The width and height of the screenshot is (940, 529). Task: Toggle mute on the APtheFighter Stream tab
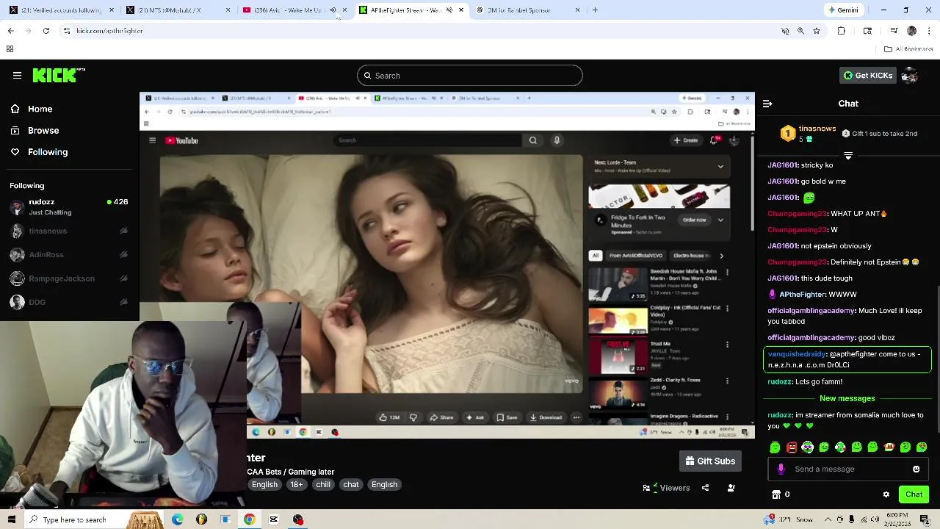(449, 10)
